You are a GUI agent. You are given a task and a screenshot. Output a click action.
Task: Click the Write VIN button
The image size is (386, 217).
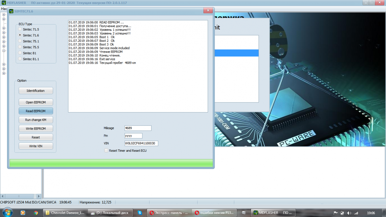pos(36,146)
